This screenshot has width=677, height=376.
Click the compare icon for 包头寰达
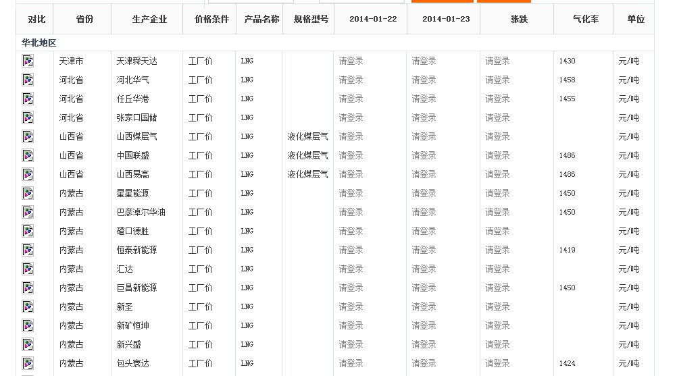[x=28, y=363]
